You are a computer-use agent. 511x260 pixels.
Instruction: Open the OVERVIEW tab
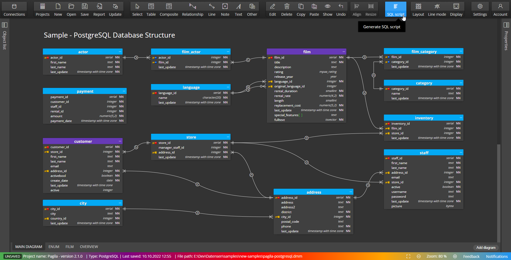89,247
